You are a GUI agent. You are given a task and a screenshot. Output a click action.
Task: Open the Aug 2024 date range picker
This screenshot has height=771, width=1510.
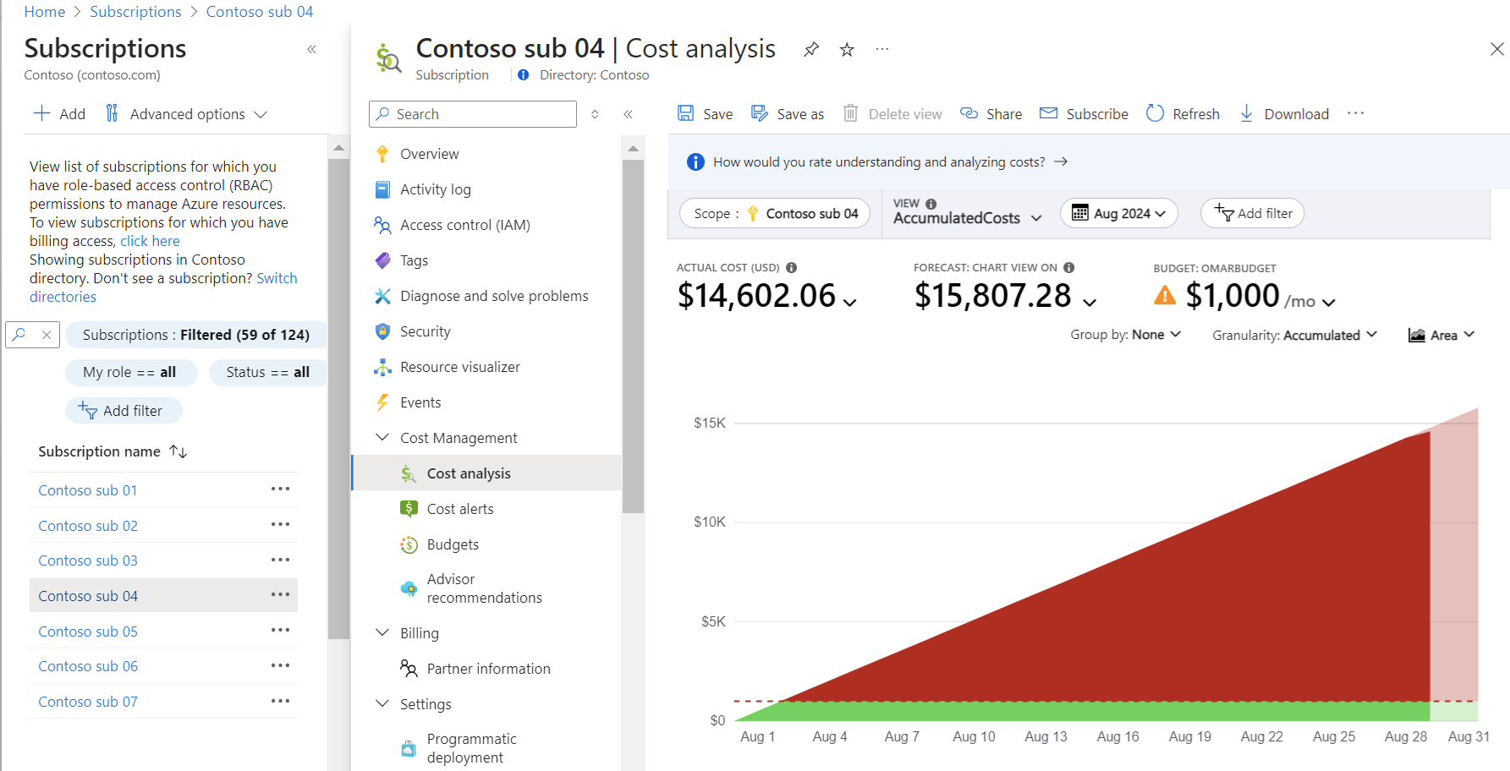1118,213
